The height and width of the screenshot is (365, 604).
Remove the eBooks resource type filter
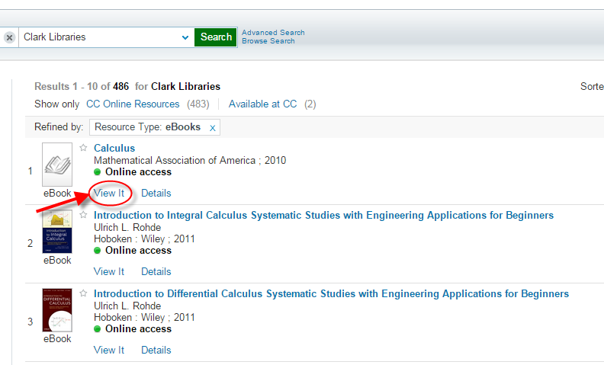tap(212, 127)
